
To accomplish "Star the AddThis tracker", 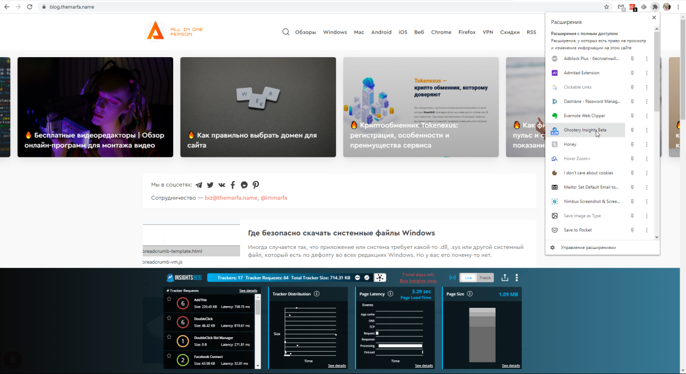I will [169, 299].
